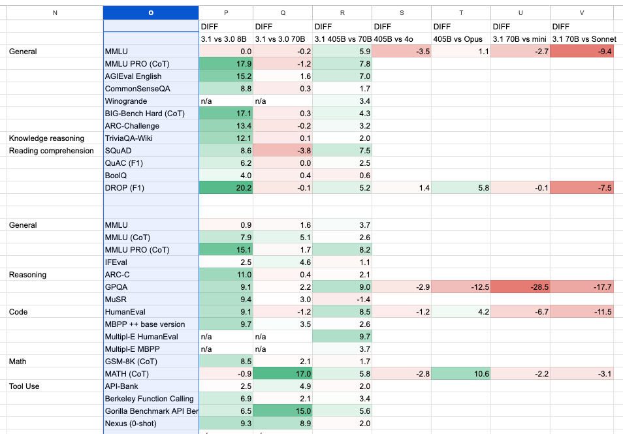Select the "405B vs Opus" cell
The image size is (623, 434).
pos(460,39)
